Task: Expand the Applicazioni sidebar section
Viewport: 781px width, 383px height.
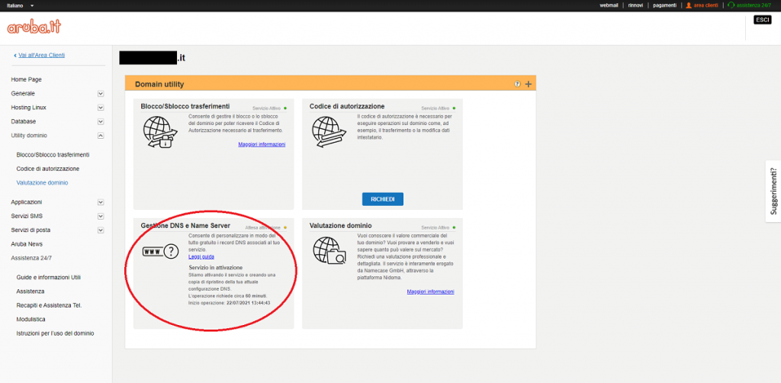Action: point(101,202)
